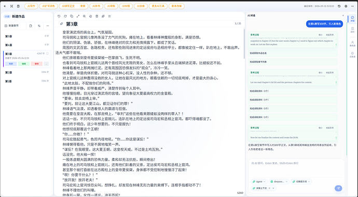
Task: Click the 新建作品 work title
Action: [18, 17]
